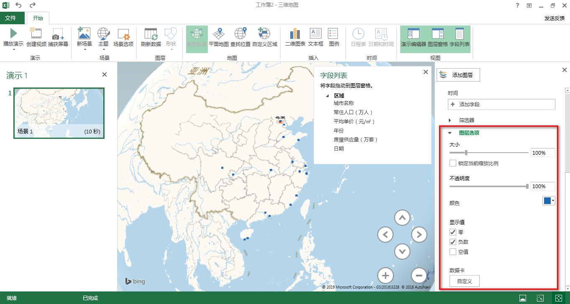Switch to the 文件 tab
The width and height of the screenshot is (570, 304).
(13, 18)
